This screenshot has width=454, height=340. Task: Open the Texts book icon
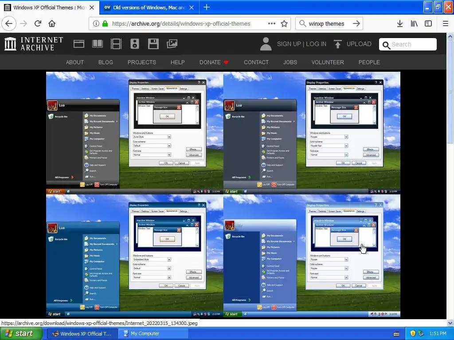point(98,44)
